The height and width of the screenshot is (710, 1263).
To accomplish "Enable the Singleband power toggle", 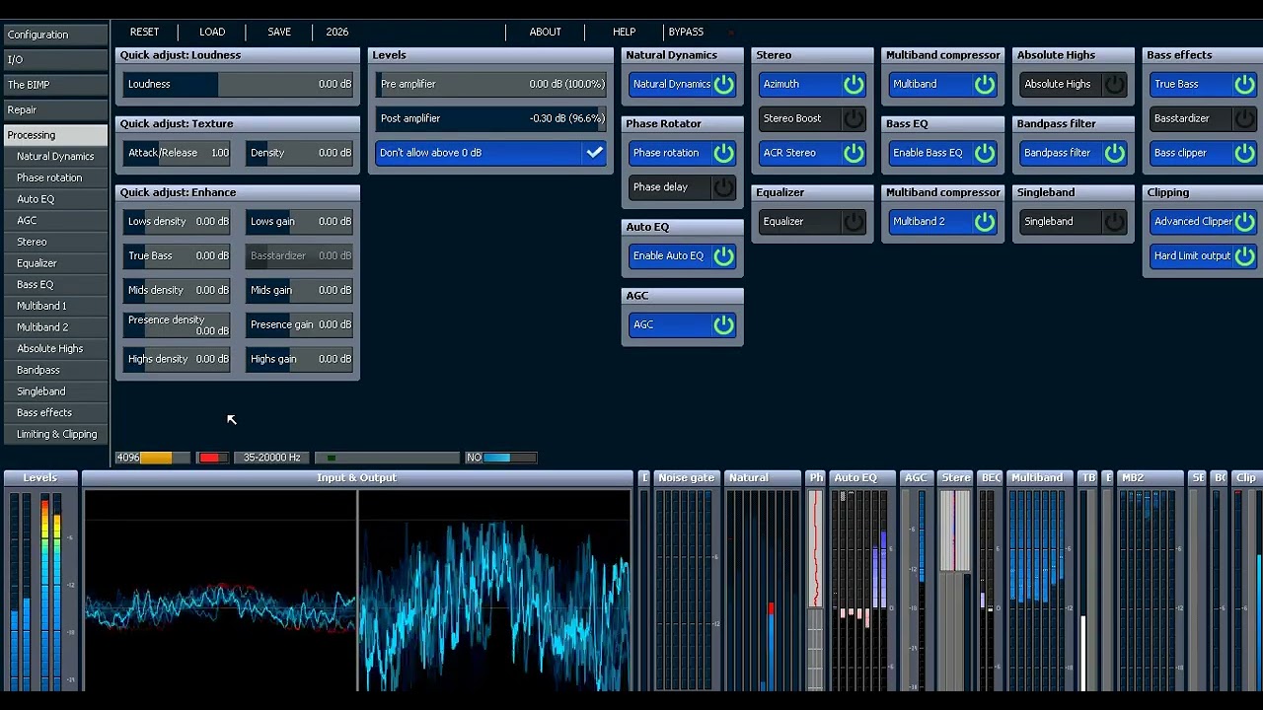I will tap(1114, 222).
